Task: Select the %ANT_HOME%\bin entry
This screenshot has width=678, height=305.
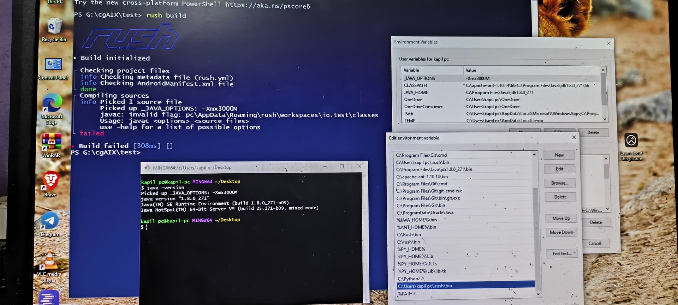Action: (x=465, y=227)
